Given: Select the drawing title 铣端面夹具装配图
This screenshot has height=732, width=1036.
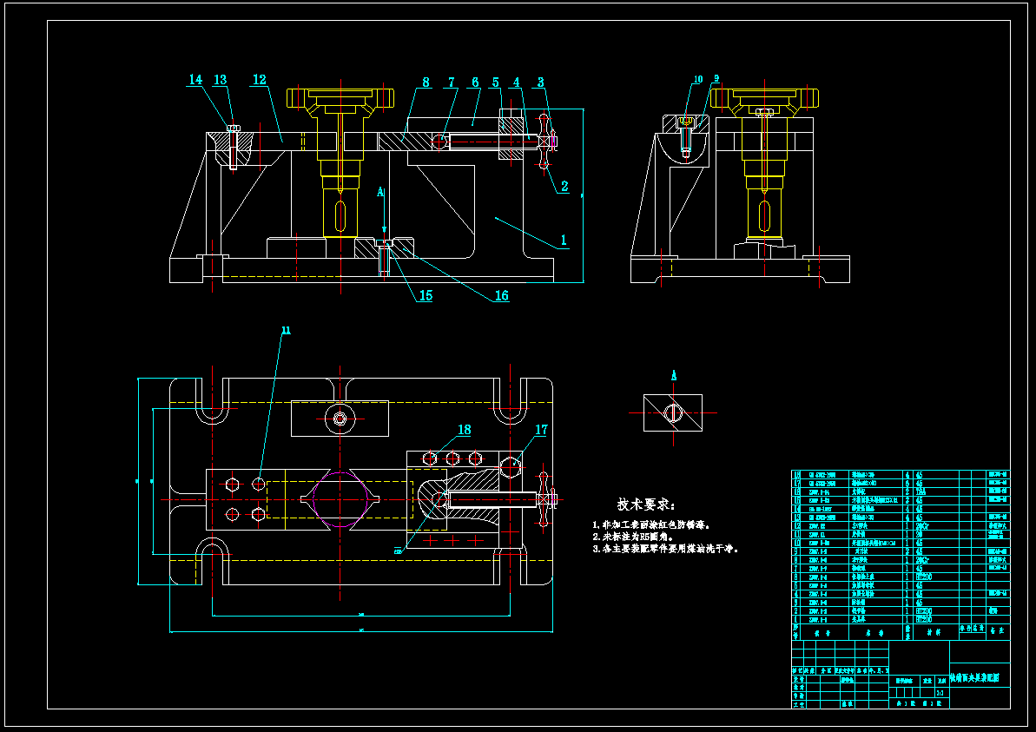Looking at the screenshot, I should 974,678.
